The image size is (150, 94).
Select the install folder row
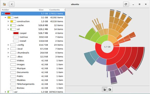click(x=33, y=41)
